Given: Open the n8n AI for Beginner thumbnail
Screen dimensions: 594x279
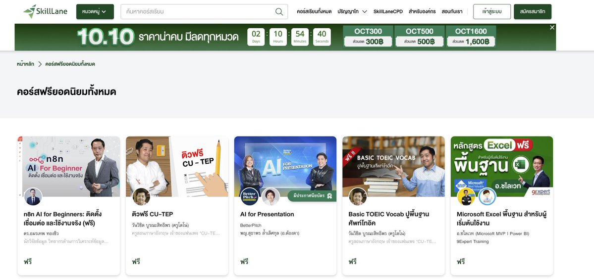Looking at the screenshot, I should point(69,166).
